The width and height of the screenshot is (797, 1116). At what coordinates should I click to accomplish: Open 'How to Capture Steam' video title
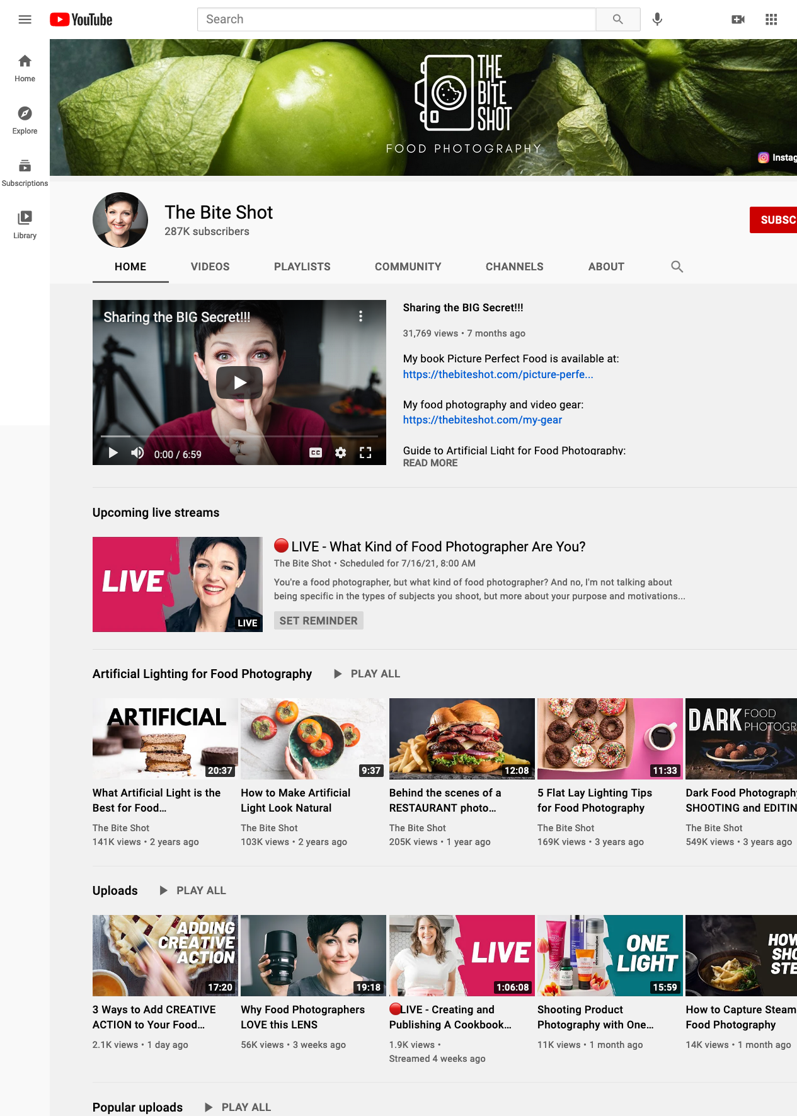(741, 1017)
